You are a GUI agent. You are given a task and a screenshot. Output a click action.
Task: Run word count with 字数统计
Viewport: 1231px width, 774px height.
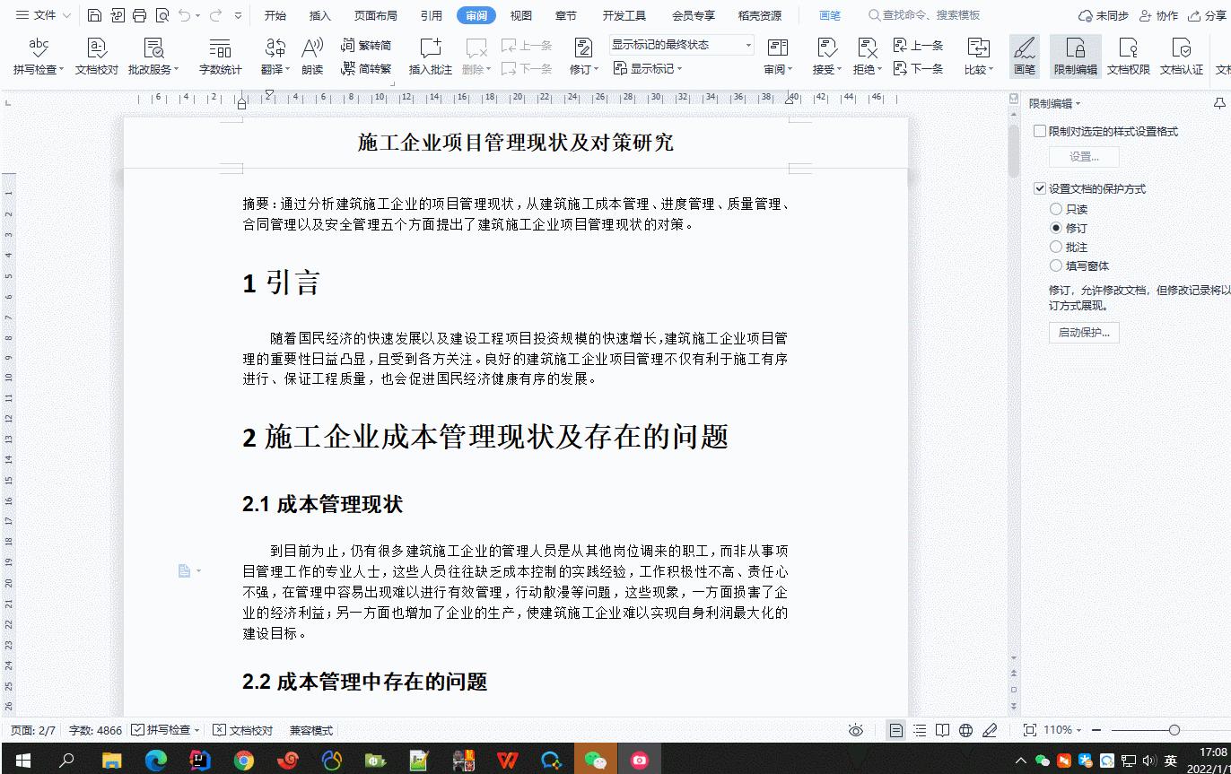220,54
